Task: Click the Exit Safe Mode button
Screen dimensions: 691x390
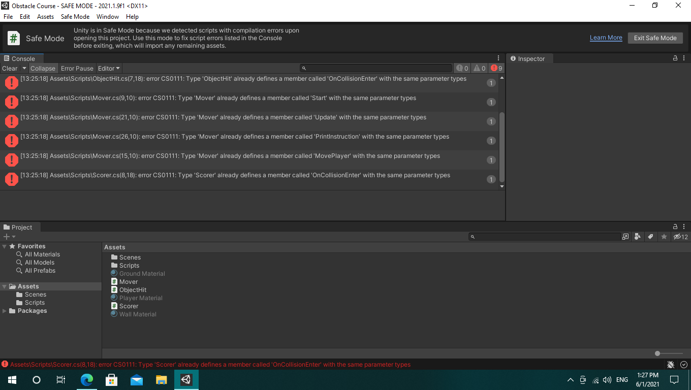Action: click(655, 38)
